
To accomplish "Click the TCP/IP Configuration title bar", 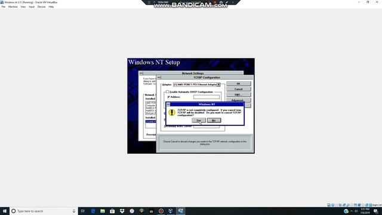I will (207, 78).
